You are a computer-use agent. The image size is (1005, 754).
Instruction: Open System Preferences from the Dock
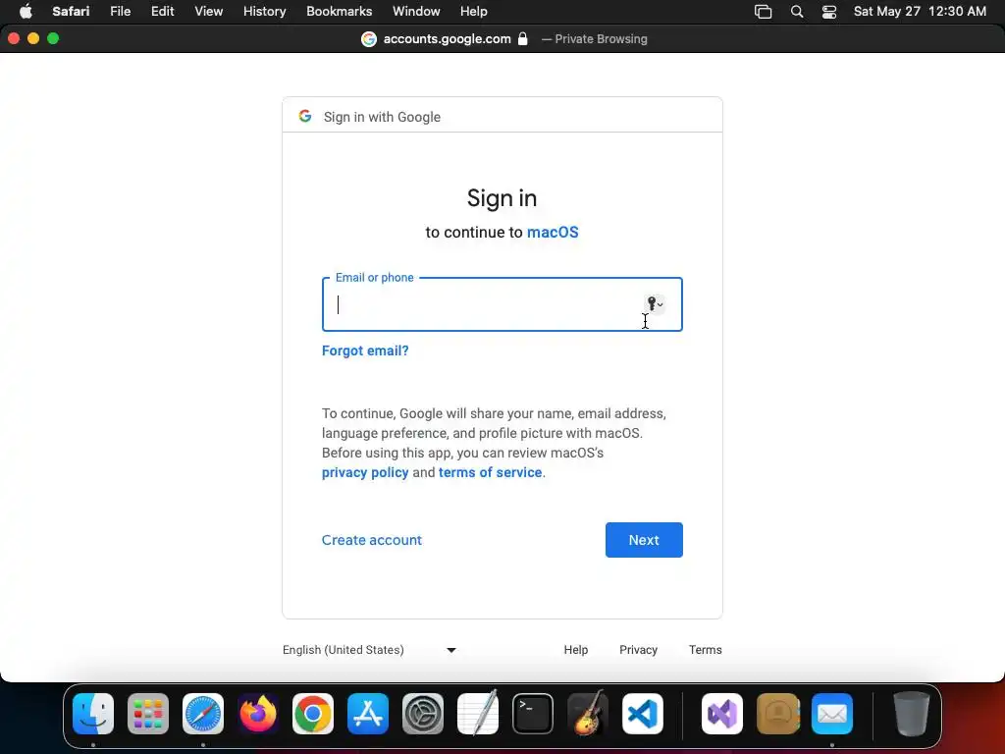(x=422, y=714)
